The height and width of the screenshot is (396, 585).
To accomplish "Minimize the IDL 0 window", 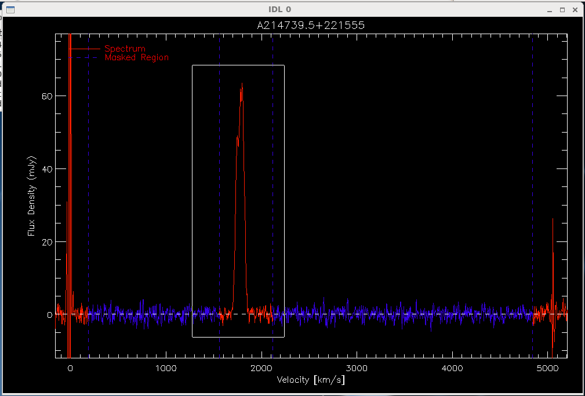I will click(x=550, y=10).
